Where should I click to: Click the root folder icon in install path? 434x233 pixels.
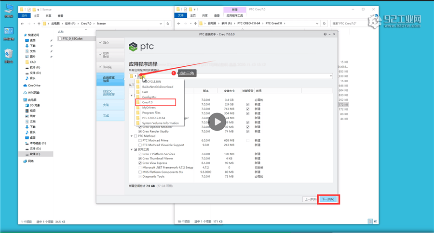[x=132, y=76]
